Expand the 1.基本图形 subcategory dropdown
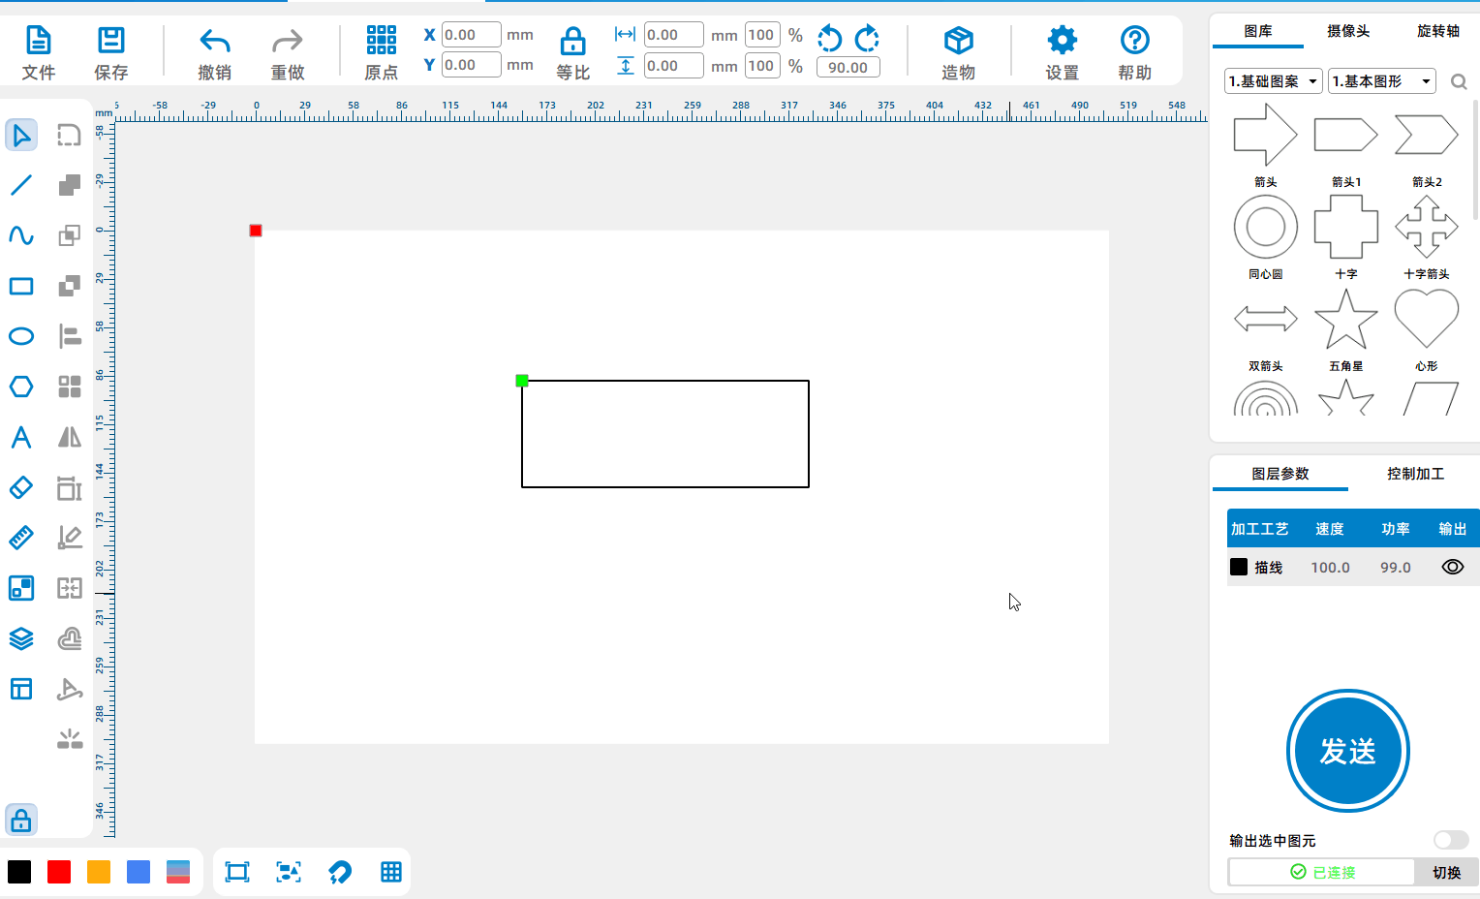Viewport: 1480px width, 899px height. (x=1381, y=81)
